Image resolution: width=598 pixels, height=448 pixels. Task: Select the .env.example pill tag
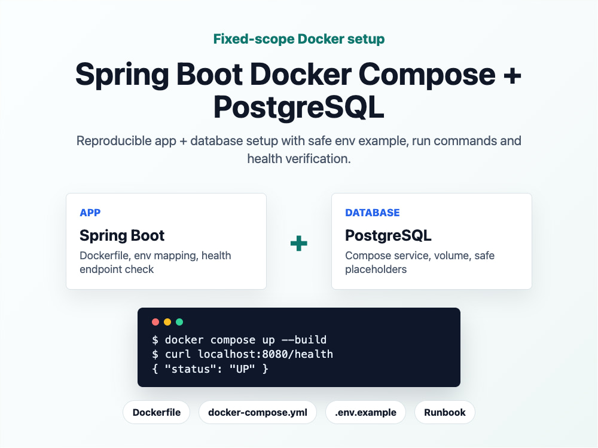(365, 412)
